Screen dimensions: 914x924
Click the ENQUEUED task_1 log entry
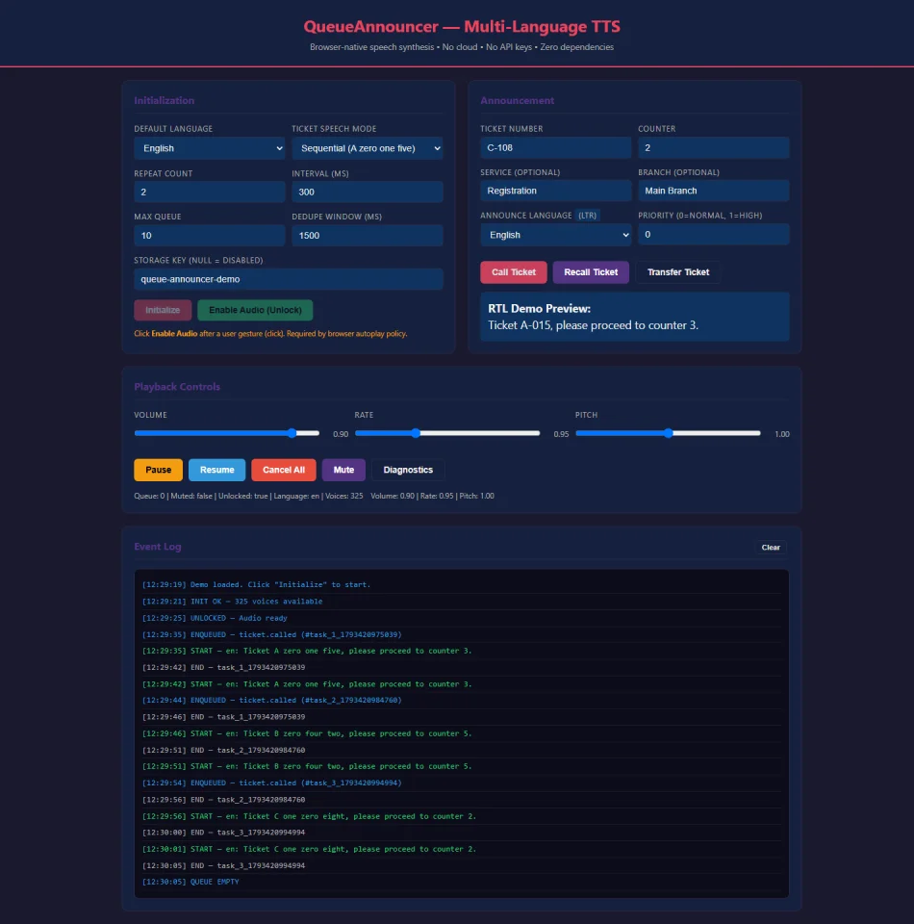pos(461,634)
